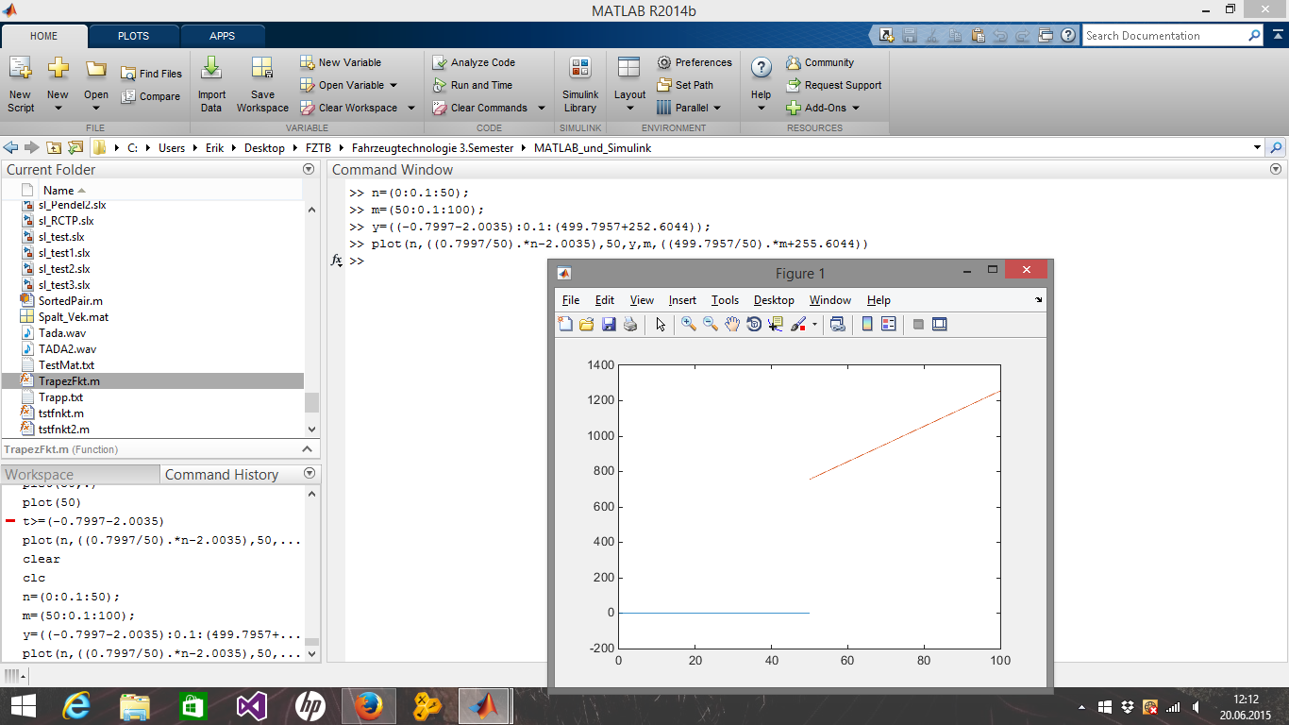The height and width of the screenshot is (725, 1289).
Task: Toggle the Edit Plot arrow tool
Action: pyautogui.click(x=661, y=325)
